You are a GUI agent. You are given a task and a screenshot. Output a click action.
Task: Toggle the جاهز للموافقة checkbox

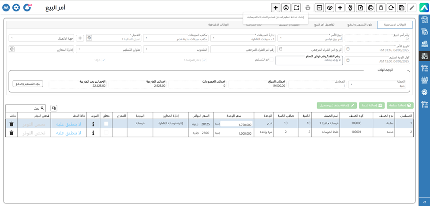pyautogui.click(x=204, y=60)
